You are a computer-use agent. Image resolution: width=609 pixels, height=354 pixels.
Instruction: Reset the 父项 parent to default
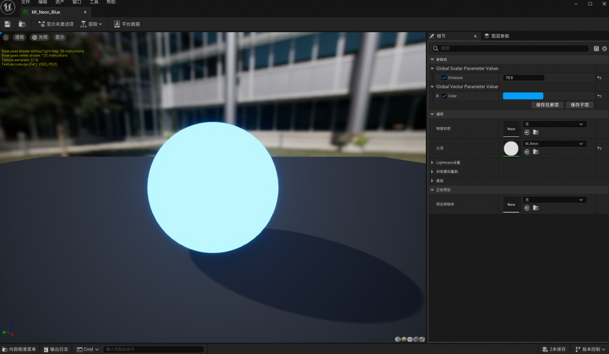pyautogui.click(x=599, y=148)
